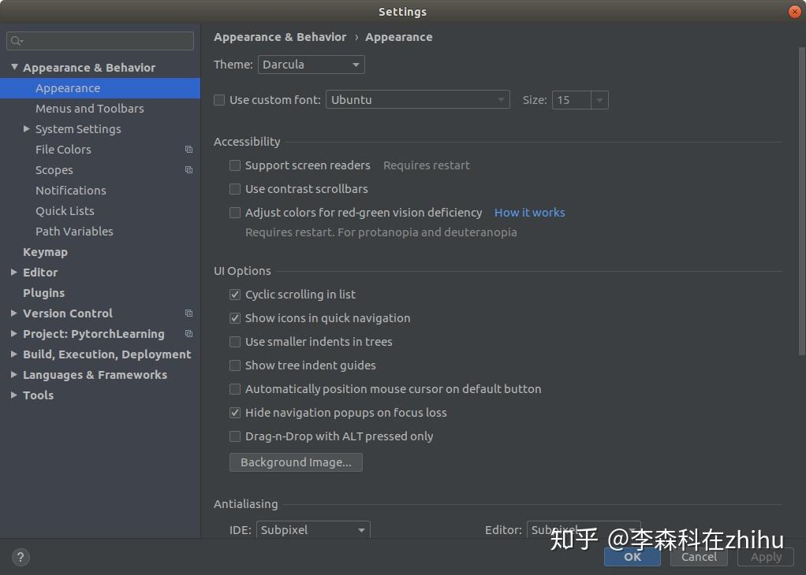Open Scopes settings page
806x575 pixels.
(100, 170)
